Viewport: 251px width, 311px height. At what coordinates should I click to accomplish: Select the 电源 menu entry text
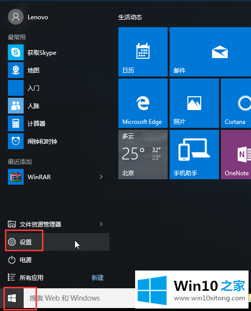pyautogui.click(x=26, y=260)
